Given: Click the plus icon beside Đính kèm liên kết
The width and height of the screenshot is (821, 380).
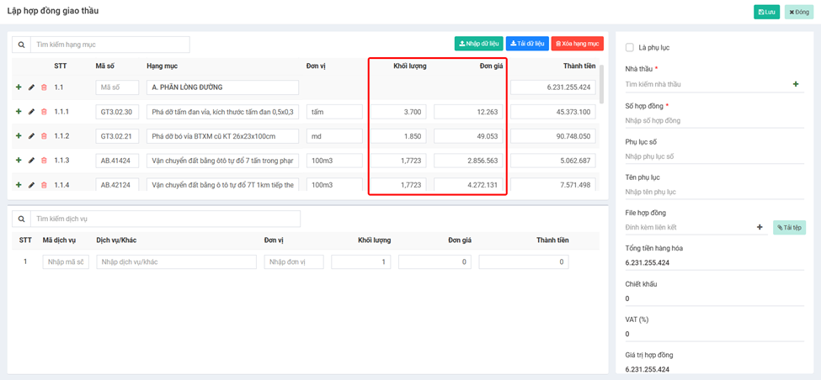Looking at the screenshot, I should (x=760, y=227).
